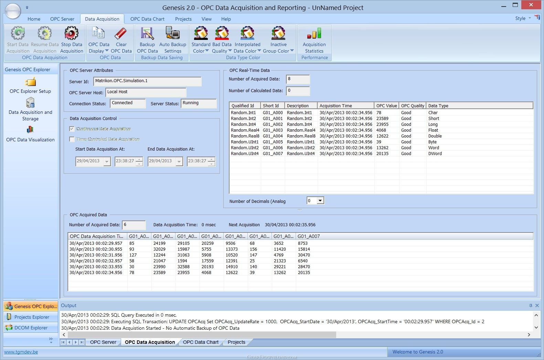Click the round application menu orb
Screen dimensions: 544x360
click(13, 11)
